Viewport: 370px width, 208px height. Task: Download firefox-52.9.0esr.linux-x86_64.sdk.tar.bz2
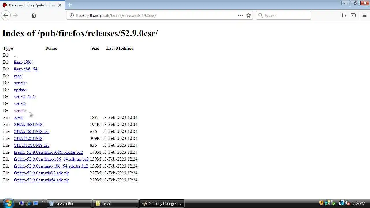pyautogui.click(x=51, y=159)
